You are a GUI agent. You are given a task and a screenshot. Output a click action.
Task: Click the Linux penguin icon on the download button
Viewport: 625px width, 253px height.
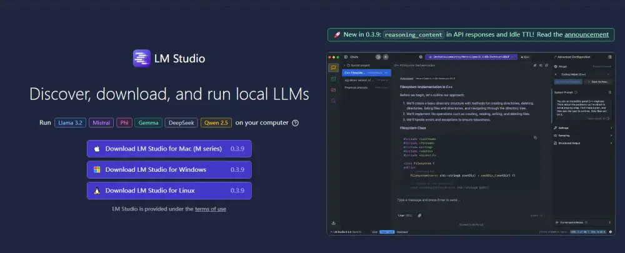coord(97,191)
